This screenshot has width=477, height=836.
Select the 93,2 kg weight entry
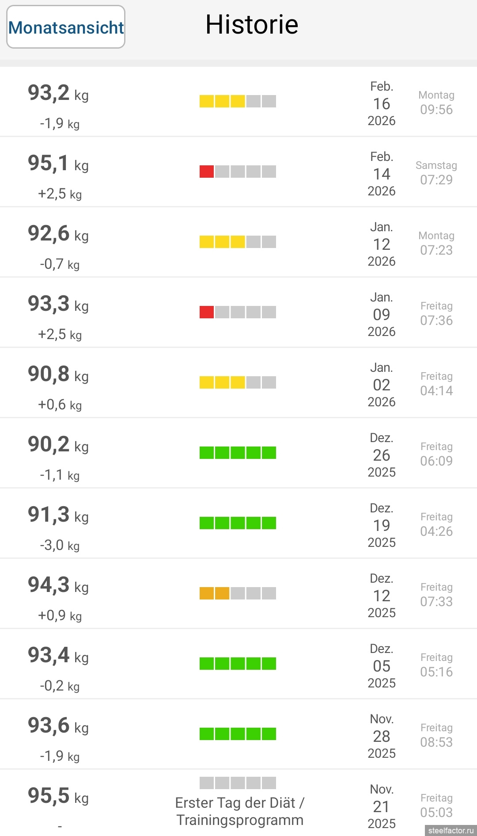coord(58,93)
